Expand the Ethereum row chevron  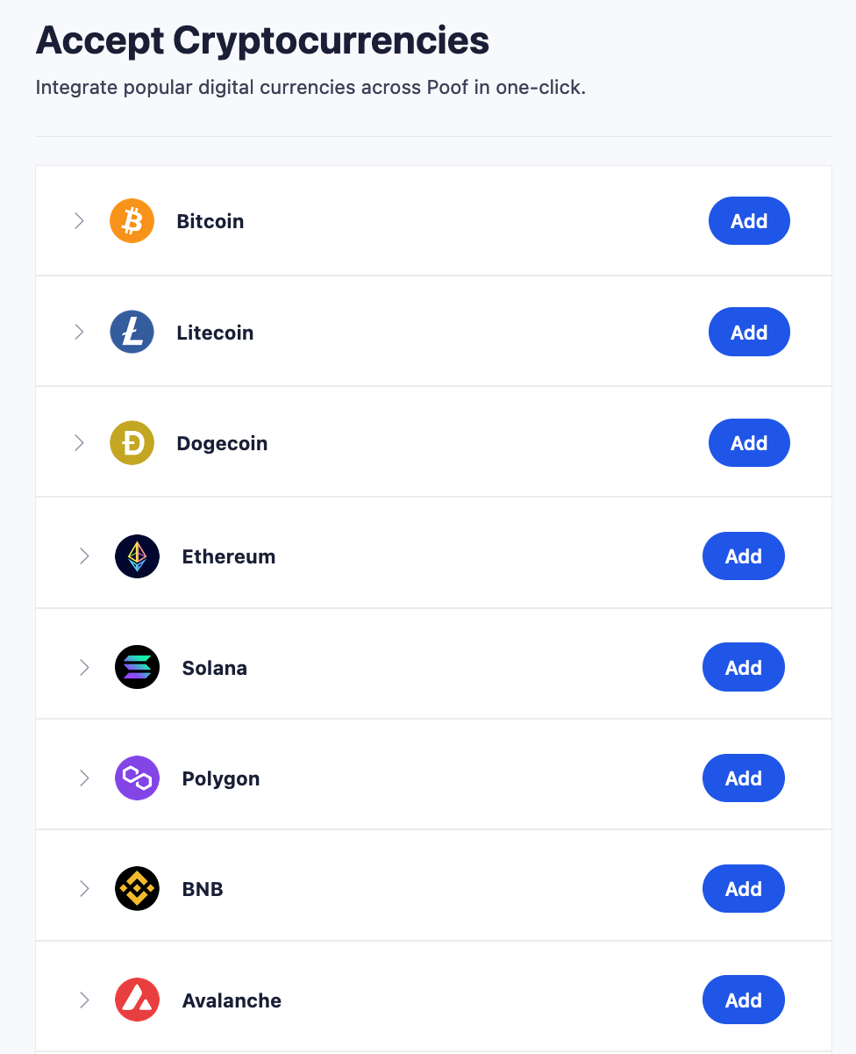(x=84, y=556)
